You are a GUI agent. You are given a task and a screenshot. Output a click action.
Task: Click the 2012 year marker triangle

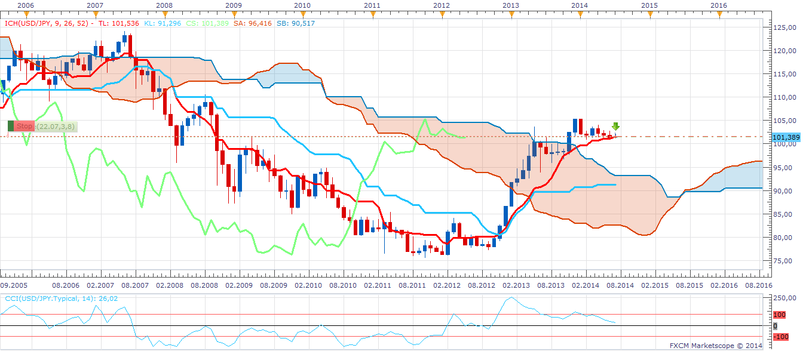pyautogui.click(x=442, y=16)
